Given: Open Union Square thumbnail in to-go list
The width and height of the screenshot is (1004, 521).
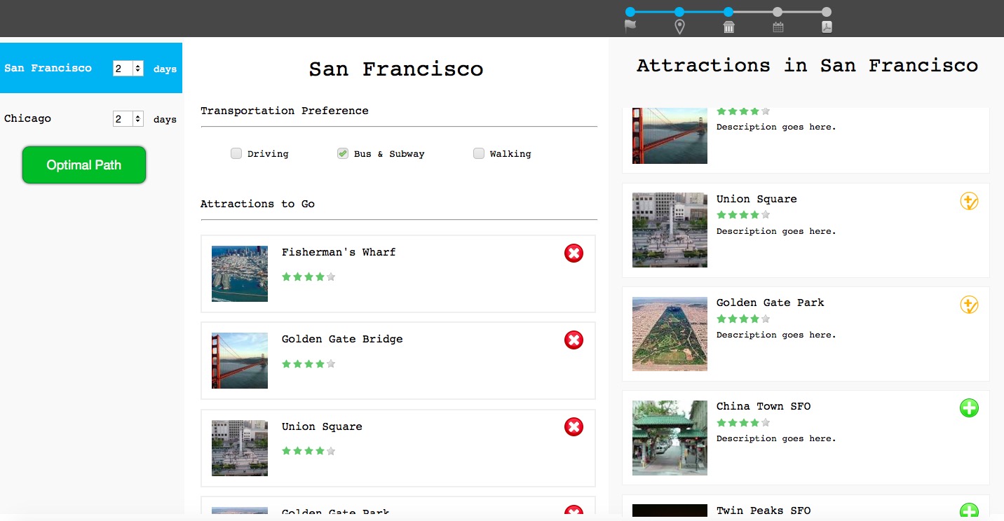Looking at the screenshot, I should click(x=240, y=448).
